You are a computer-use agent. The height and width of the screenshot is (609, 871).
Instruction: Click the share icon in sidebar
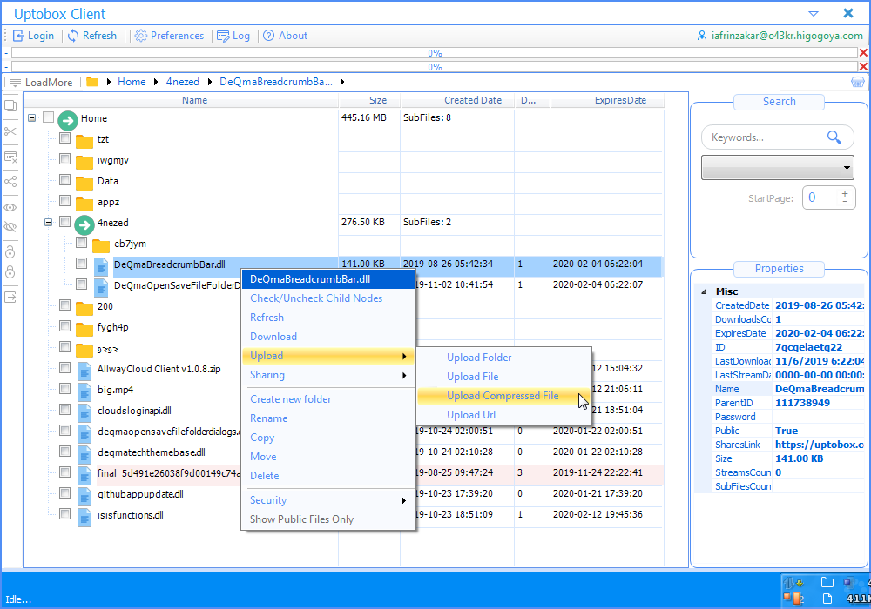click(10, 181)
